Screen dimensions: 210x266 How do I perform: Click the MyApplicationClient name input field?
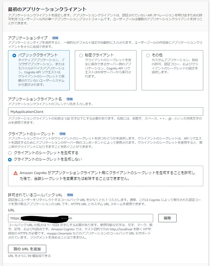click(106, 112)
